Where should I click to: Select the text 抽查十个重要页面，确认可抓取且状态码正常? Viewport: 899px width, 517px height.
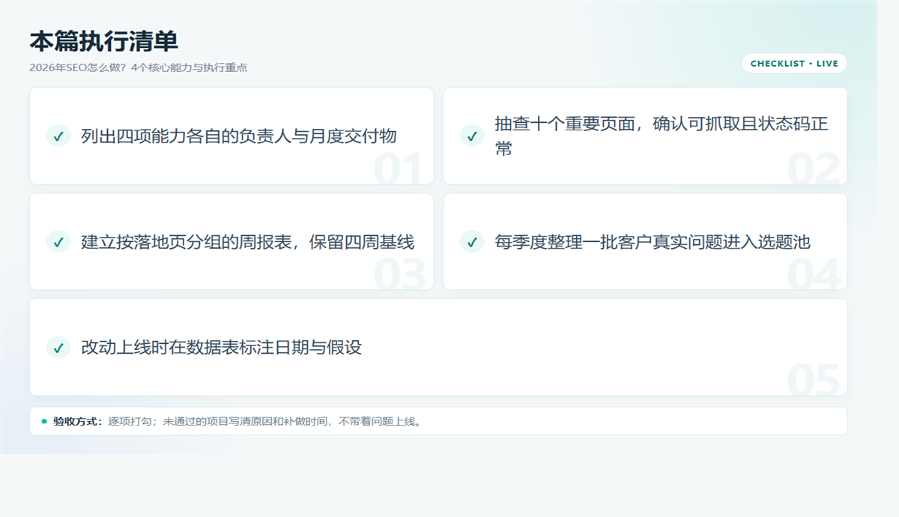662,136
